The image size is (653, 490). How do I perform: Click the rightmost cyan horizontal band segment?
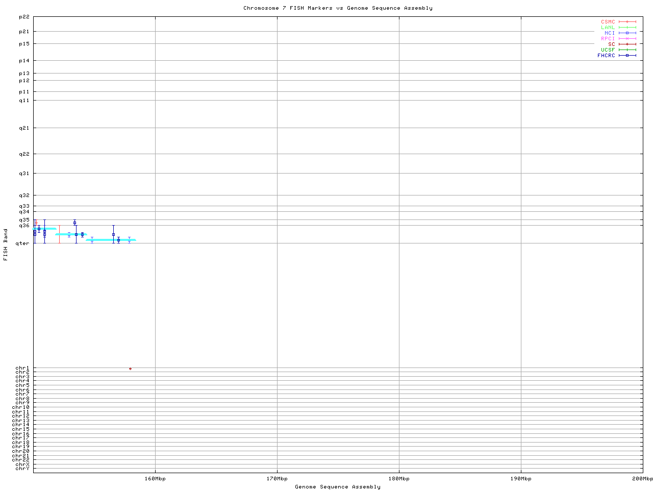pyautogui.click(x=111, y=240)
